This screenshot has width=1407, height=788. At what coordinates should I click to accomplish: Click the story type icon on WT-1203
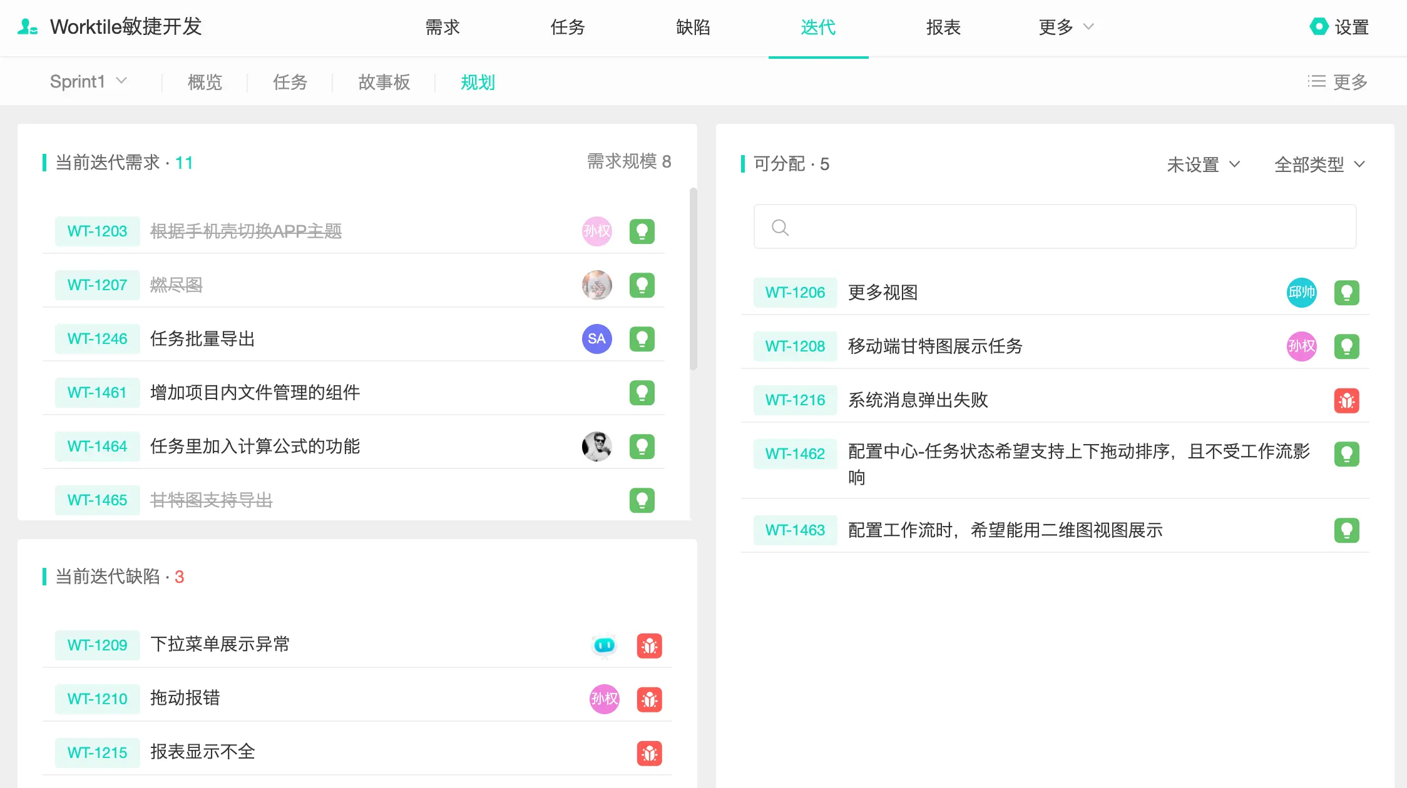(x=643, y=231)
